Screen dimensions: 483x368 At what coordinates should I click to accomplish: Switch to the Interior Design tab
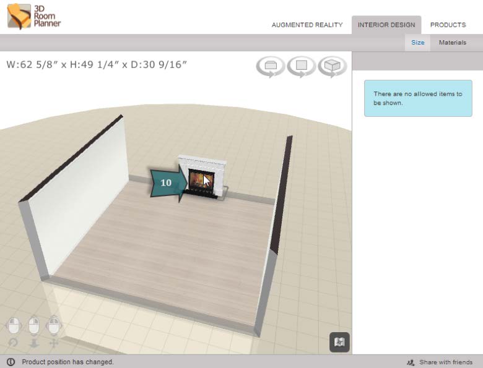pyautogui.click(x=386, y=25)
